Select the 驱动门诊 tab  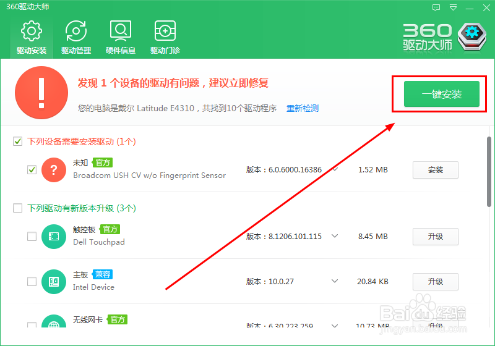(165, 37)
